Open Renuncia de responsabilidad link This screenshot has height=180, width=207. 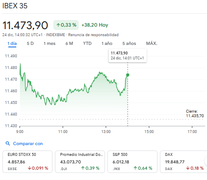(x=93, y=35)
